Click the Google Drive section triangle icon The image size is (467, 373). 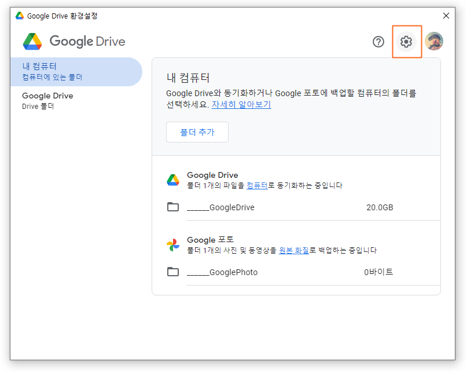[x=173, y=180]
